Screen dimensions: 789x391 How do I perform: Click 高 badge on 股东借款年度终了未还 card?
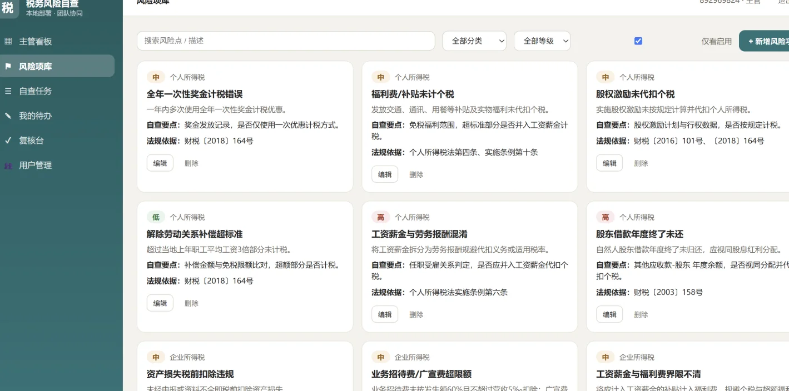coord(606,217)
